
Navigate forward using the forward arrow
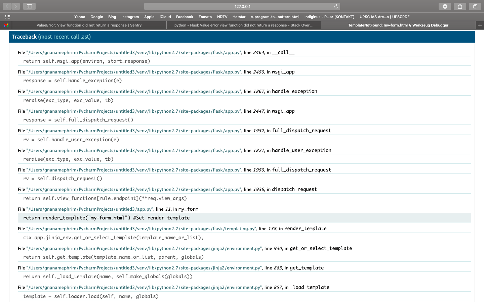[15, 6]
